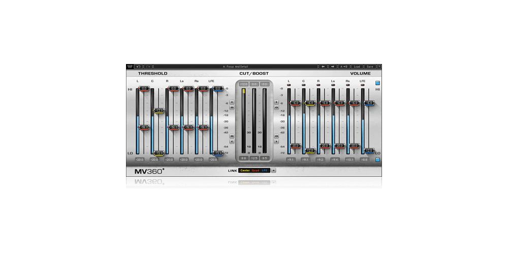Image resolution: width=508 pixels, height=254 pixels.
Task: Click Volume C low handle showing 12.0
Action: tap(310, 151)
